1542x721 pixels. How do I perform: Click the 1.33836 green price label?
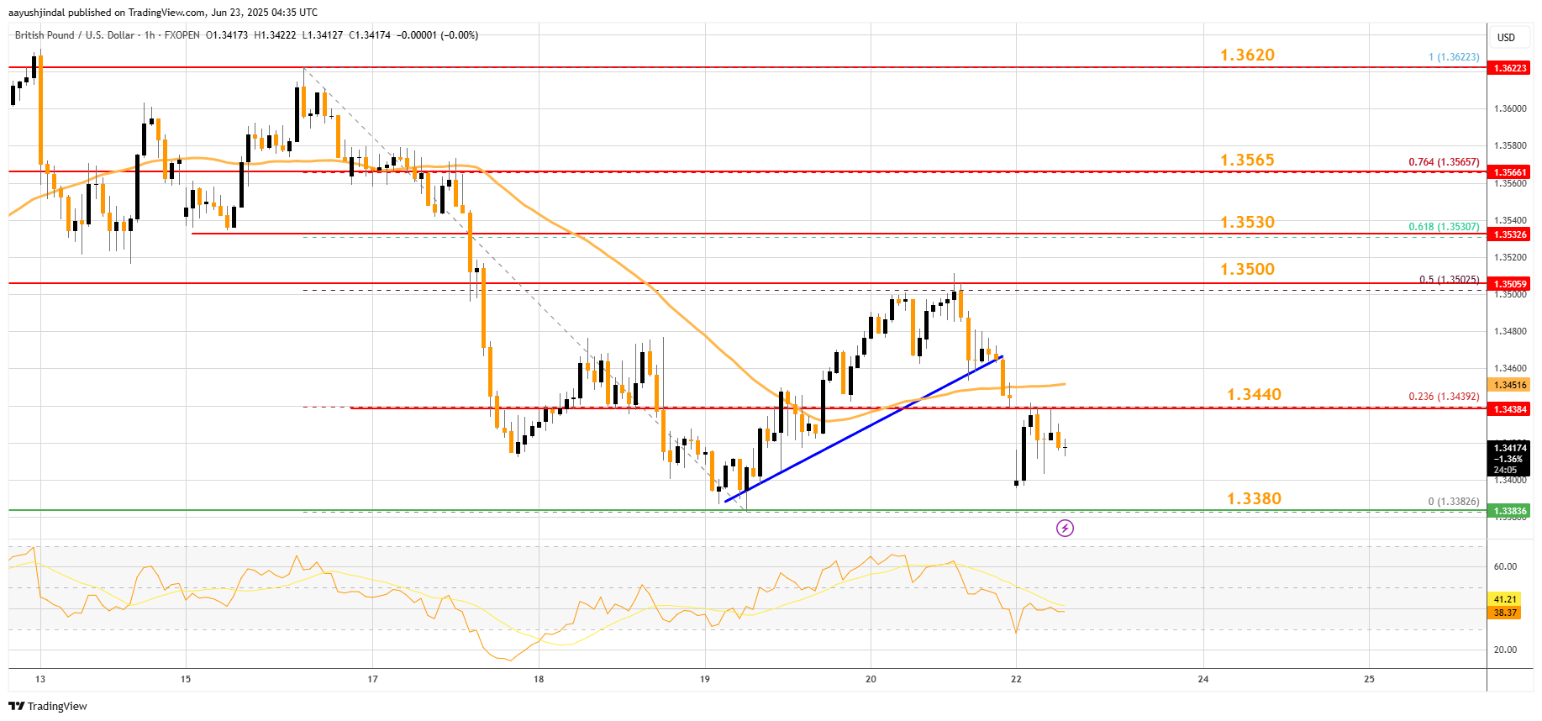coord(1508,511)
